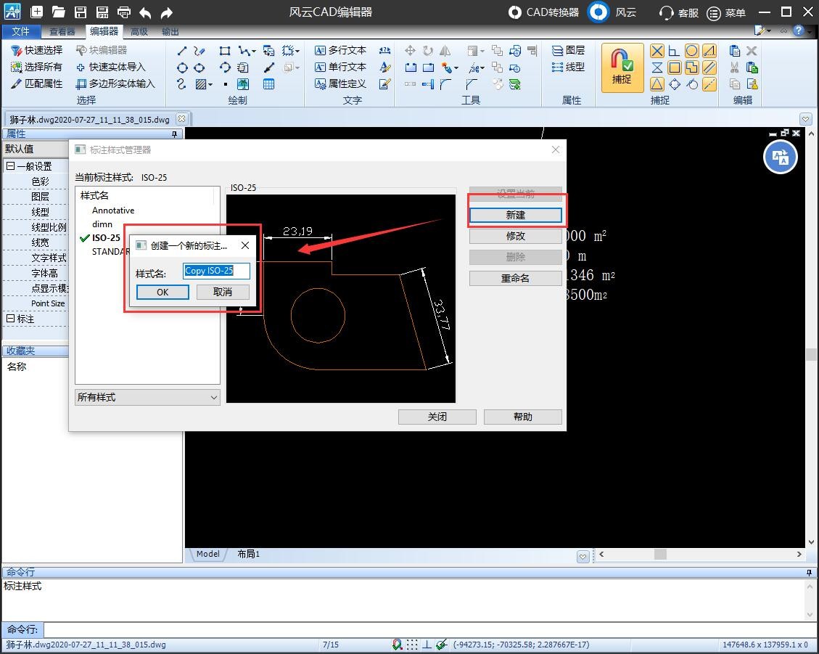
Task: Switch to the 查看器 ribbon tab
Action: tap(62, 32)
